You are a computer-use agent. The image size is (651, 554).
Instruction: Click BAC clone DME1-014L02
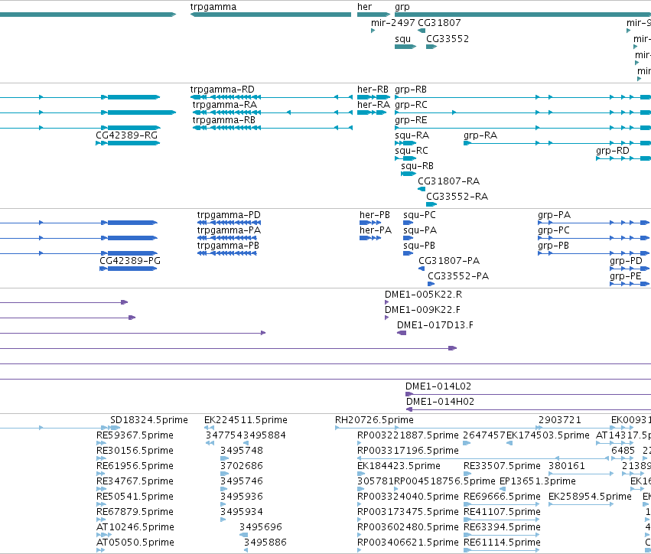(438, 386)
